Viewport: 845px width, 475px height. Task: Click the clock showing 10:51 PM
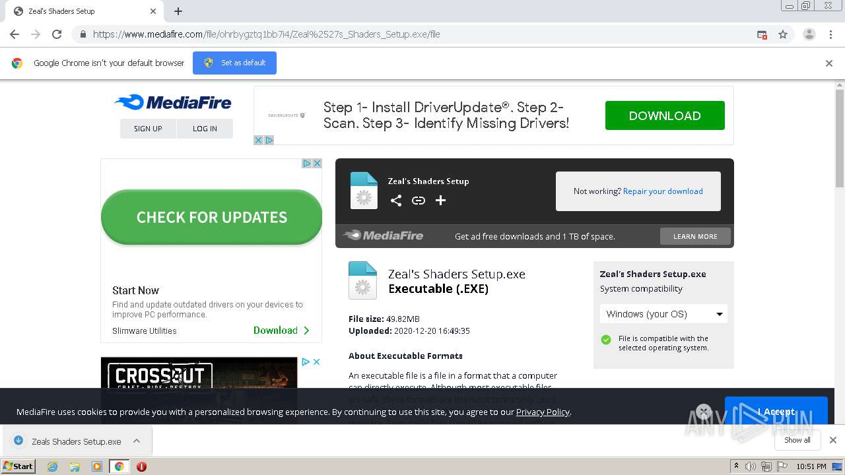[x=811, y=466]
